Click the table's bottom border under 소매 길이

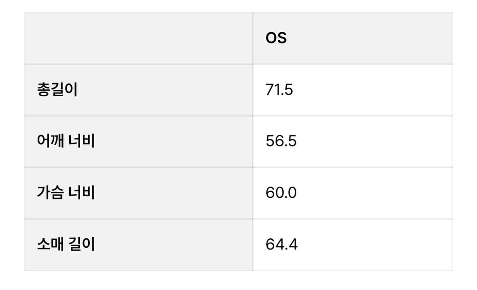click(138, 271)
